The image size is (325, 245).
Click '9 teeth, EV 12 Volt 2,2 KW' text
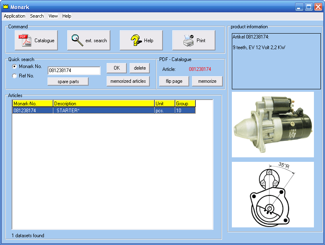point(259,48)
